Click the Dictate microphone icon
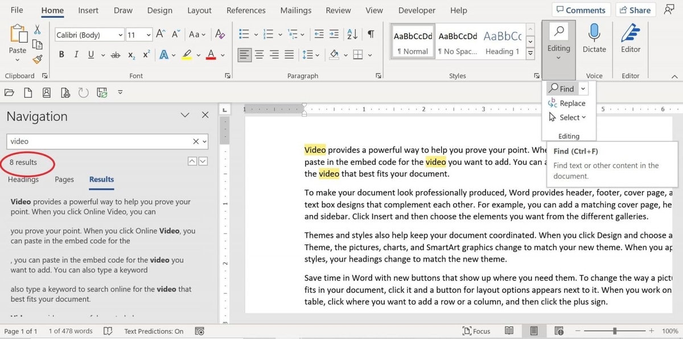The height and width of the screenshot is (339, 683). click(x=594, y=34)
